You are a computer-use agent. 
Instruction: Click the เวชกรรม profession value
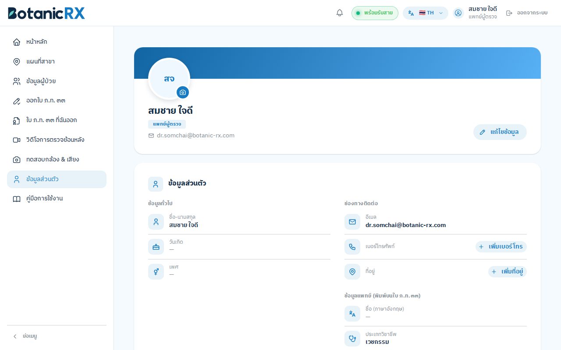click(x=377, y=342)
